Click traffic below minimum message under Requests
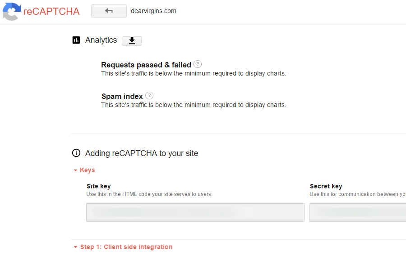Image resolution: width=406 pixels, height=254 pixels. [194, 74]
